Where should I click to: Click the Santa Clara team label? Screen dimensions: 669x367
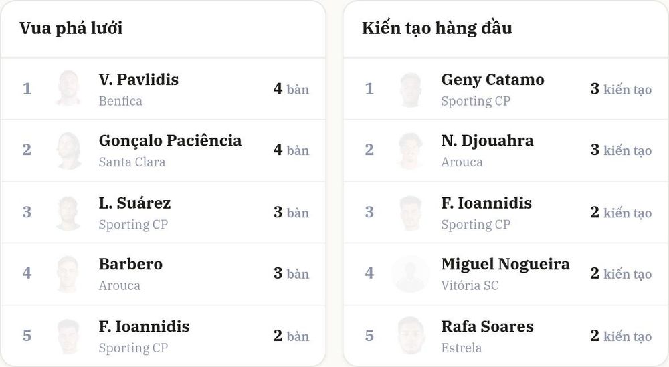pyautogui.click(x=132, y=162)
